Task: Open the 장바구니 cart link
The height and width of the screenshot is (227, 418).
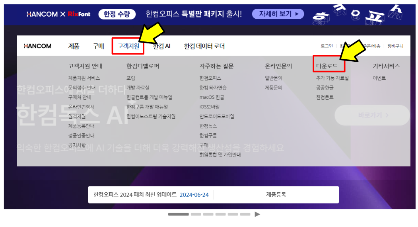Action: (395, 46)
